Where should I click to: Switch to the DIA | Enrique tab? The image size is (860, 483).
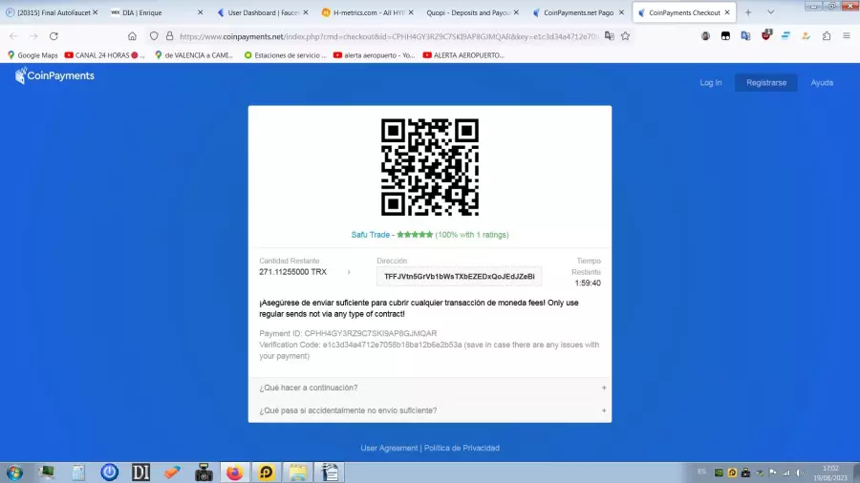coord(157,12)
